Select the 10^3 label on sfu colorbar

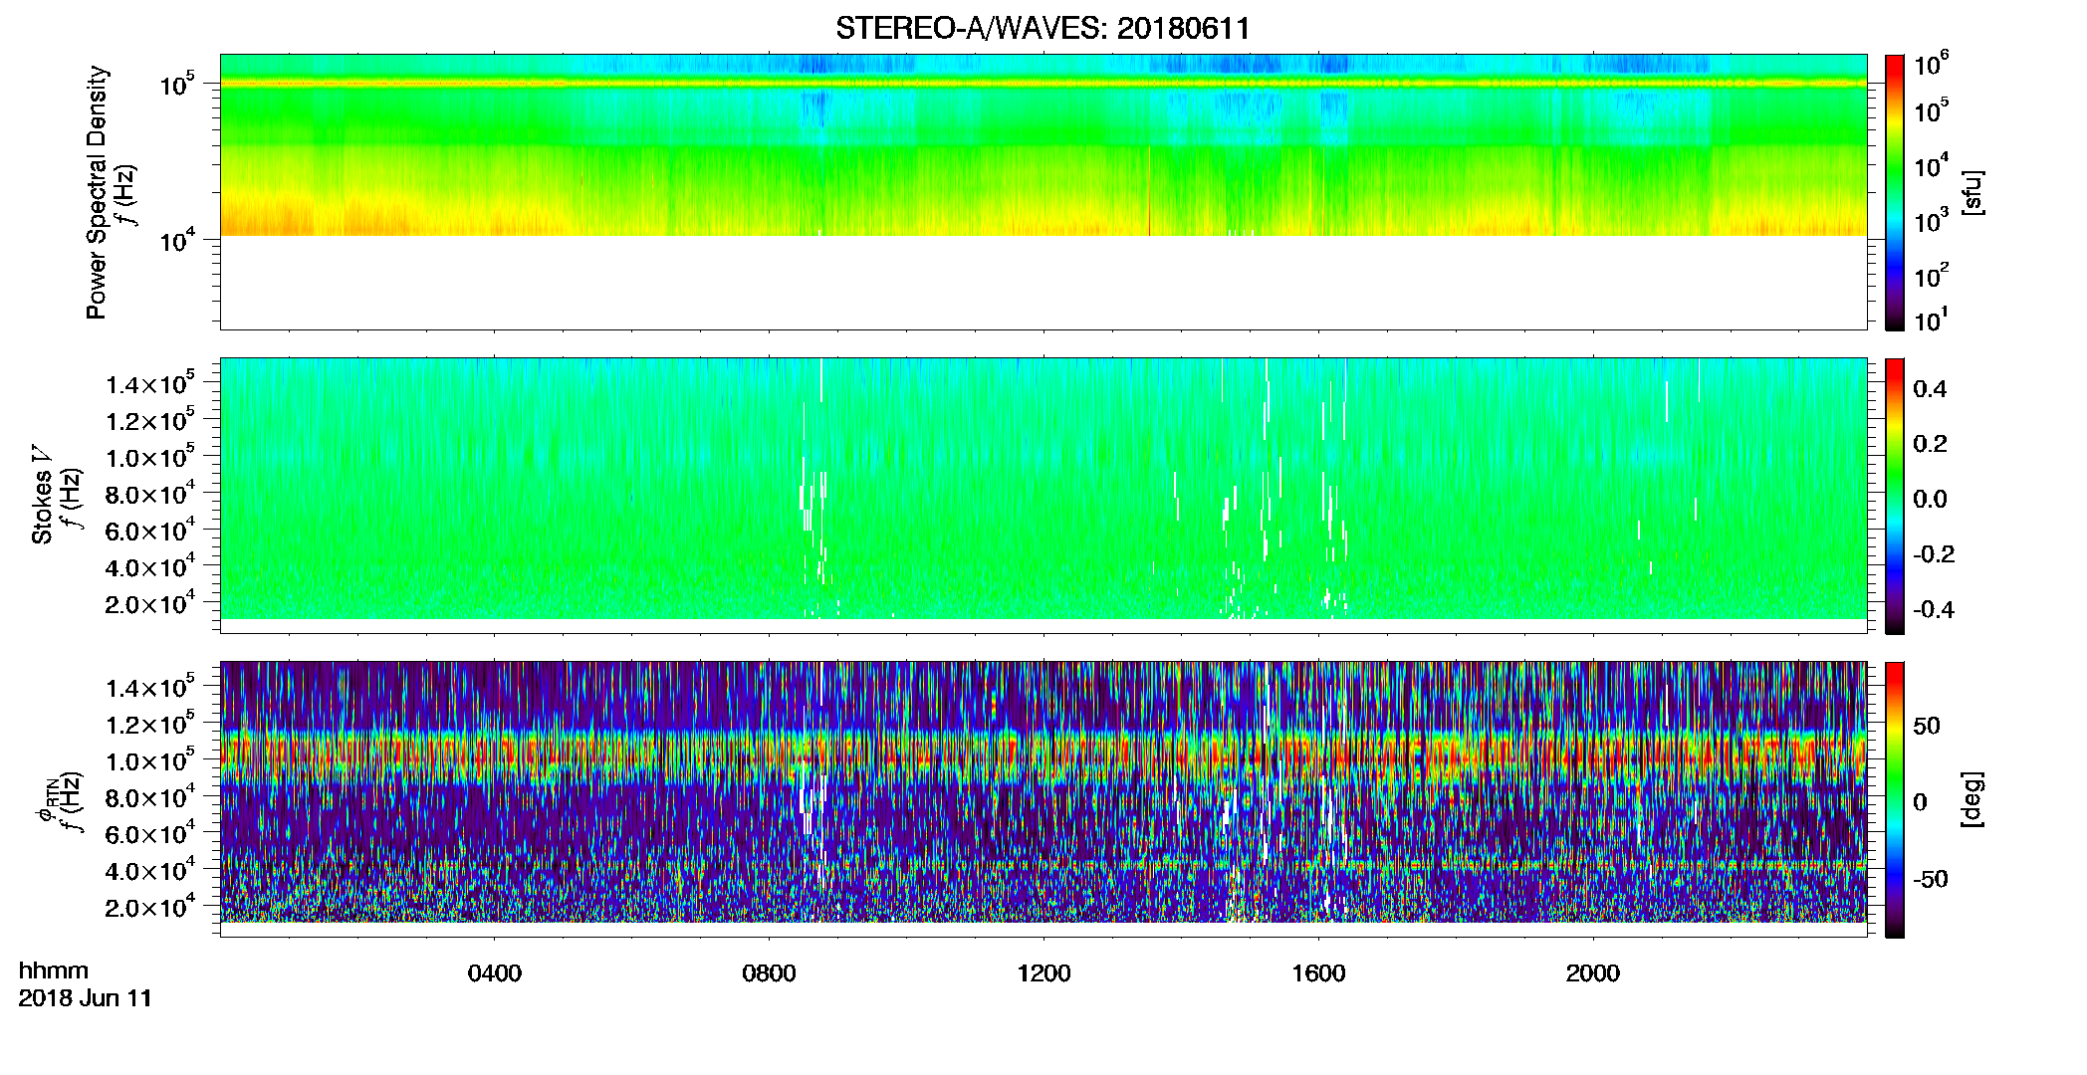click(x=1932, y=220)
